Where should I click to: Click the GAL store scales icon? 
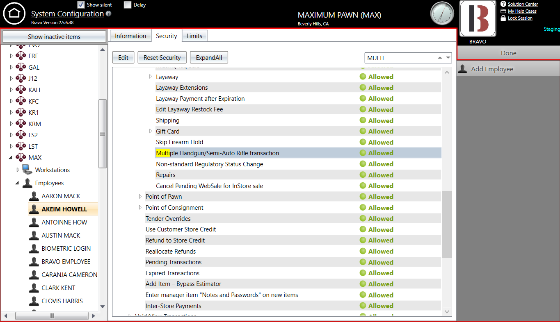[x=21, y=67]
